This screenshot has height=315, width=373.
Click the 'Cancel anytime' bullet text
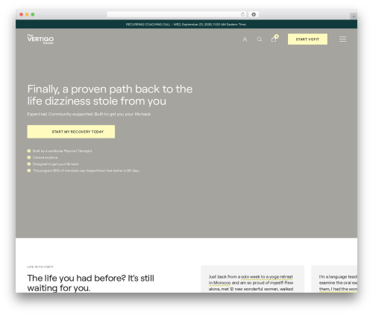click(x=46, y=157)
